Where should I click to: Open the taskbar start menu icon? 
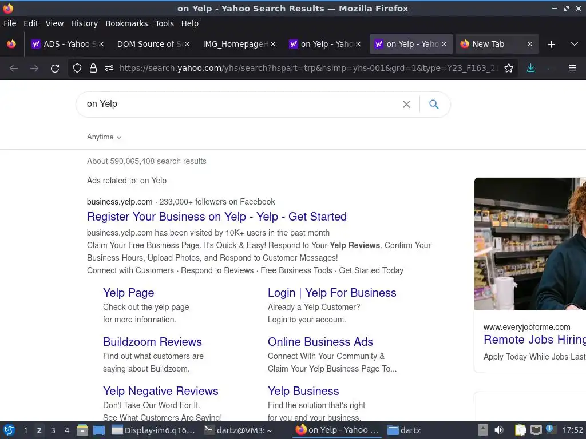(9, 430)
